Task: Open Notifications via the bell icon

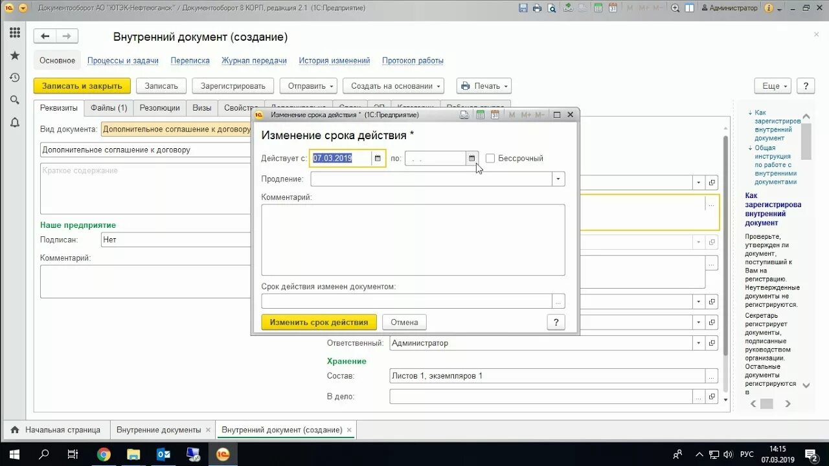Action: point(14,122)
